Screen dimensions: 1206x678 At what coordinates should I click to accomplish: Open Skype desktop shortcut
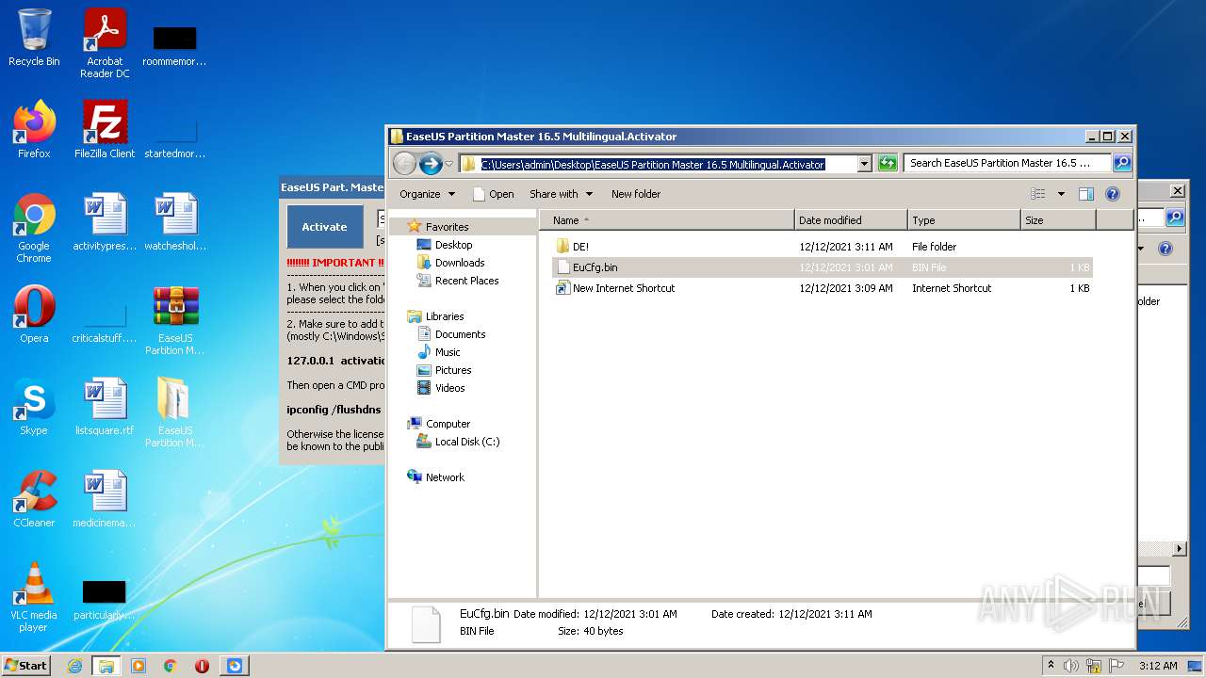click(34, 406)
